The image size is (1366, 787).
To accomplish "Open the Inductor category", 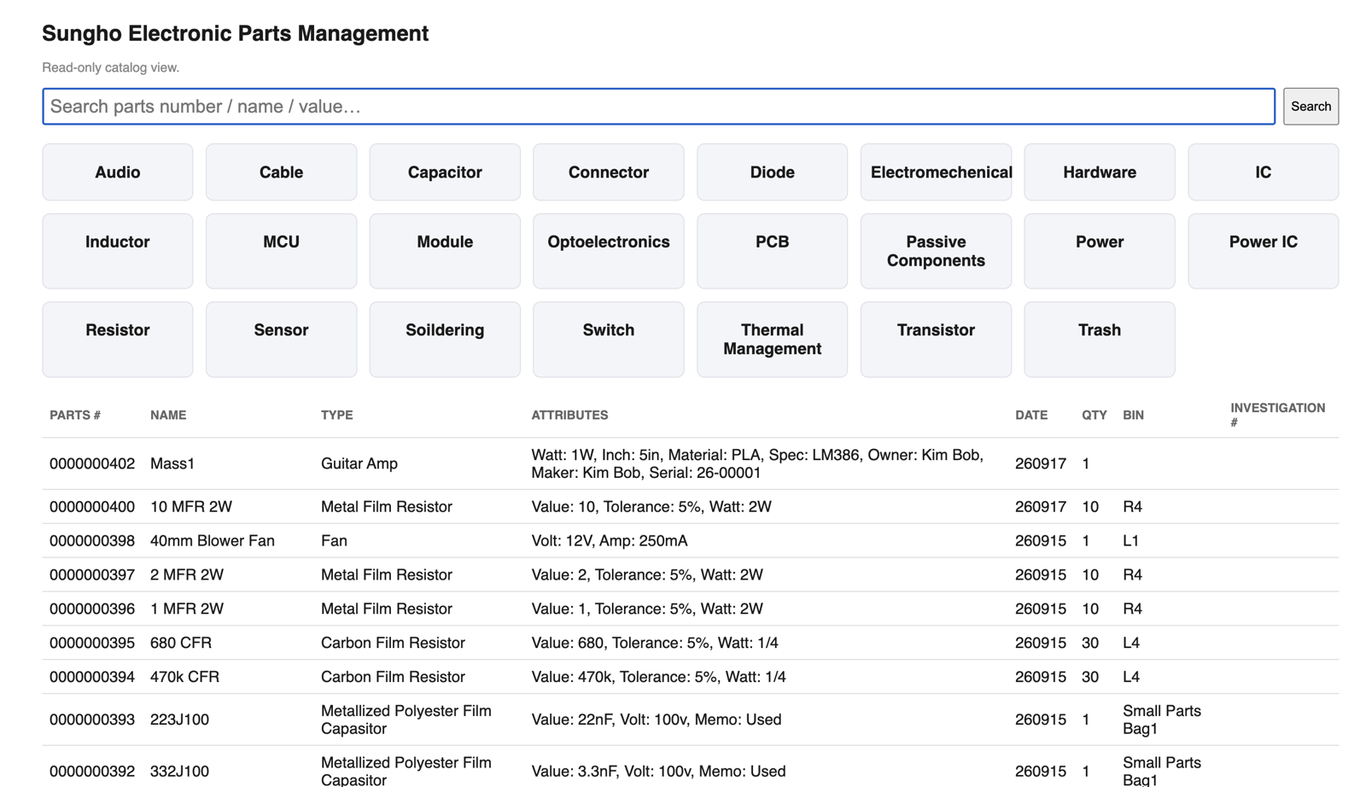I will (x=118, y=251).
